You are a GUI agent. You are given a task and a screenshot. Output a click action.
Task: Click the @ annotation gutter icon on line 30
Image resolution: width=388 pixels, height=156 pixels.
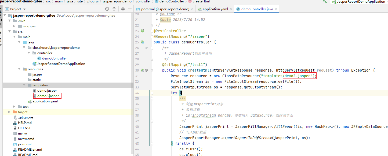point(146,70)
